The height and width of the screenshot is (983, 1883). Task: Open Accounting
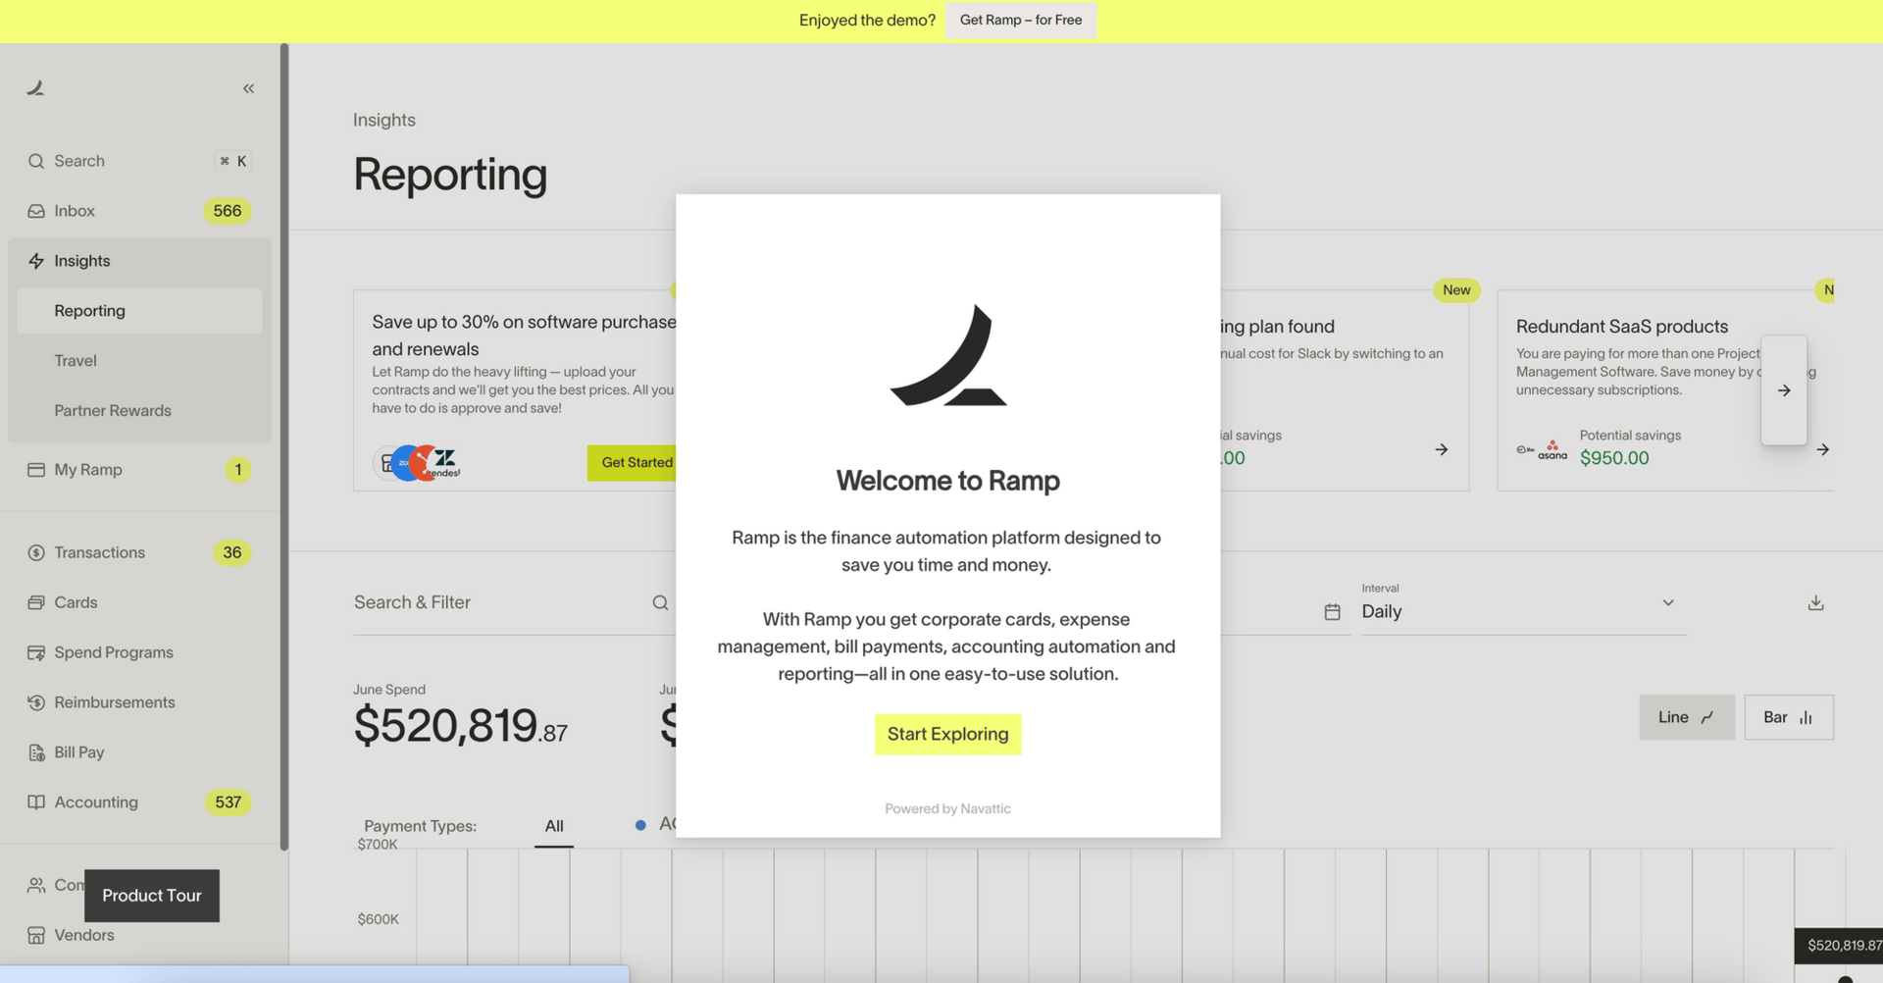pos(139,802)
